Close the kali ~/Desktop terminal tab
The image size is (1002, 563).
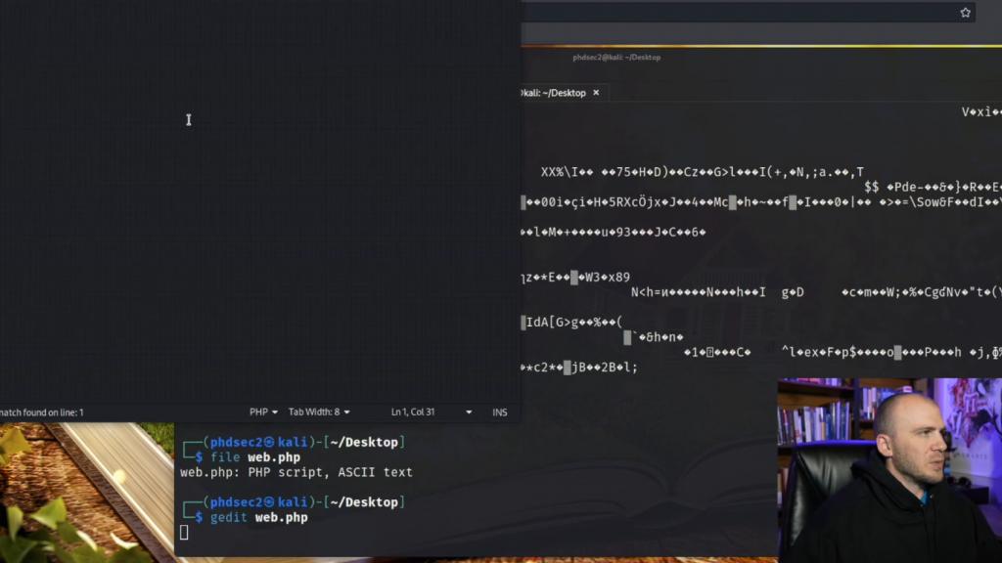point(596,93)
